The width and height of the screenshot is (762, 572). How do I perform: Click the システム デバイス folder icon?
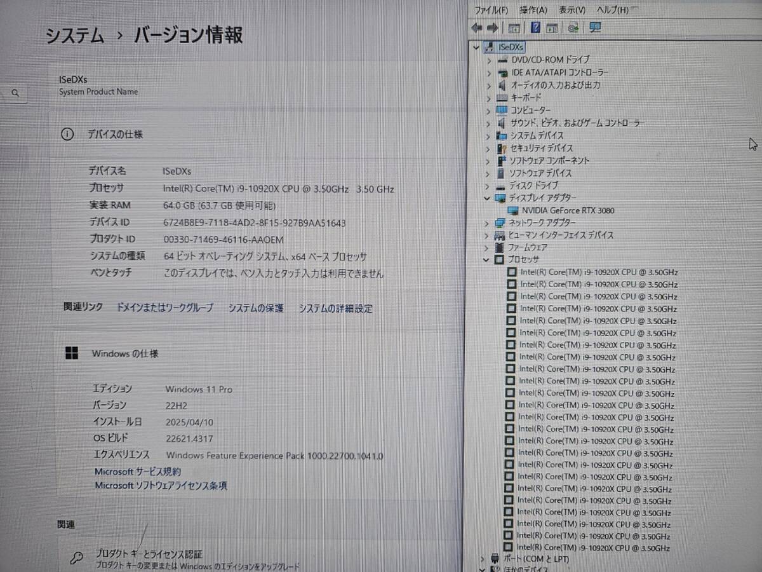(x=501, y=135)
